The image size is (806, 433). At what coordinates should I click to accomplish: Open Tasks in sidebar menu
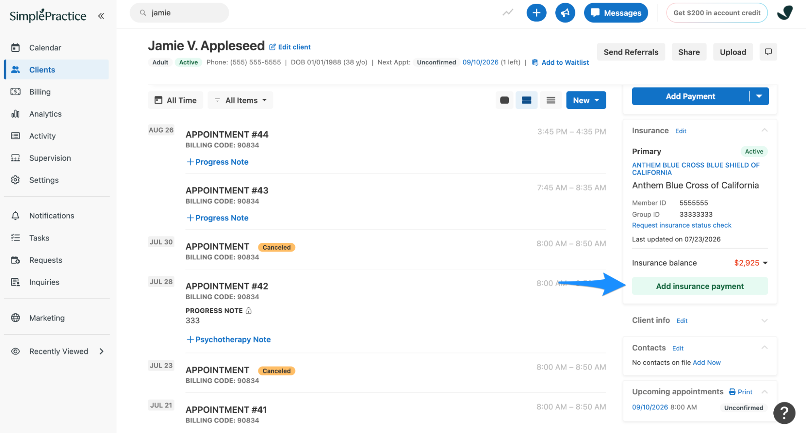coord(39,238)
